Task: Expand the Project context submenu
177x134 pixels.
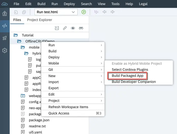Action: [x=73, y=101]
